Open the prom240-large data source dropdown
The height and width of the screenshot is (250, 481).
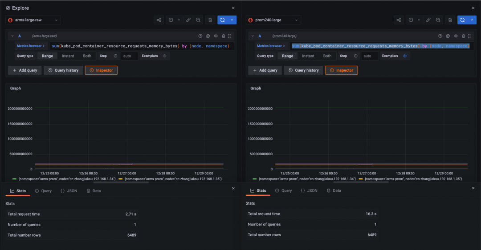click(x=273, y=20)
